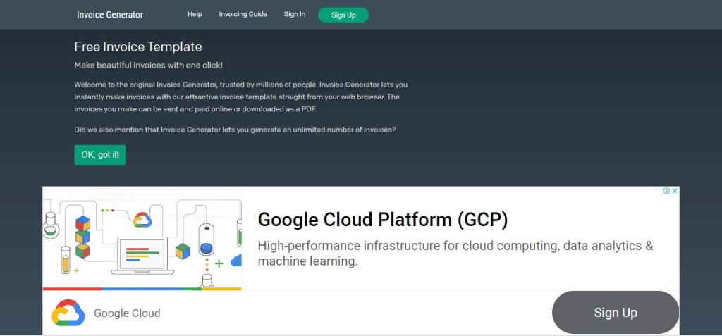
Task: Click the Google Cloud logo icon in ad
Action: (x=68, y=313)
